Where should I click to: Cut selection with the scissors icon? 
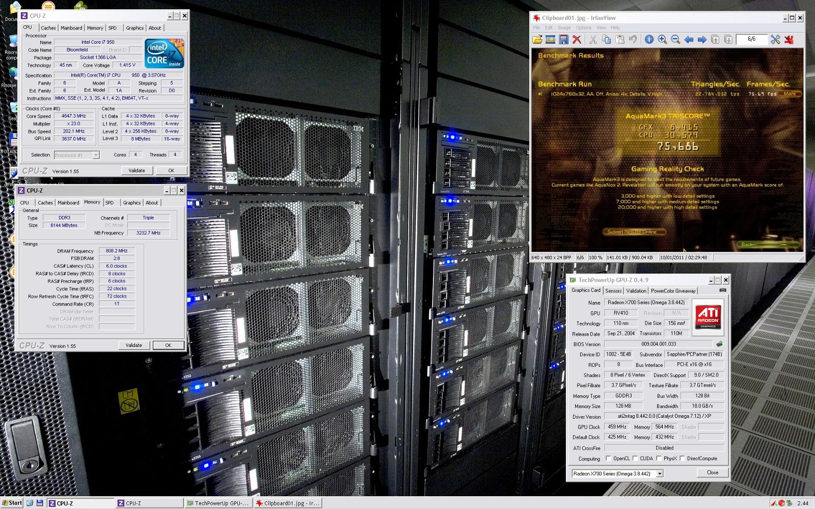593,39
